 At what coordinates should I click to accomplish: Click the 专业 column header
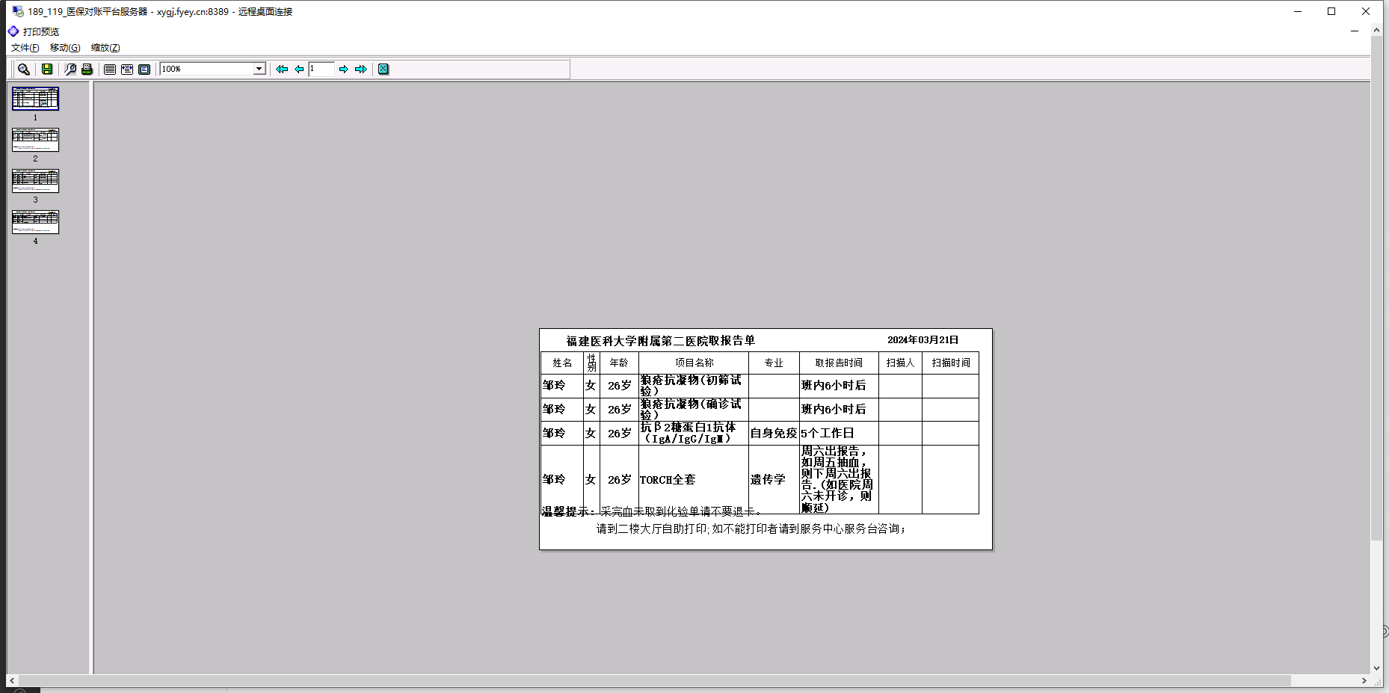point(774,363)
